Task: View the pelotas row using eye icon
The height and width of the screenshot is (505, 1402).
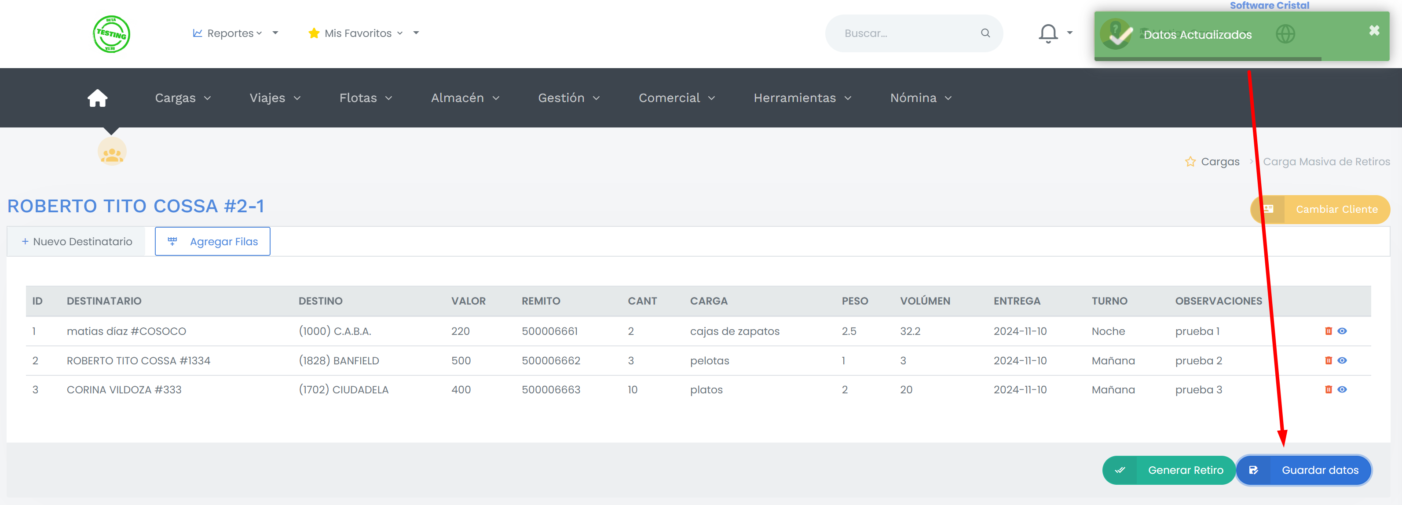Action: coord(1342,360)
